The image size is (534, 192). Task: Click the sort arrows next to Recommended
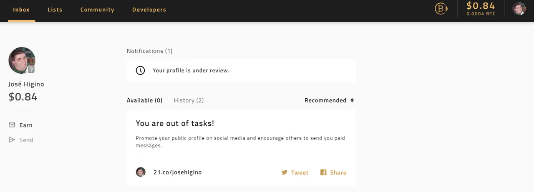(352, 100)
